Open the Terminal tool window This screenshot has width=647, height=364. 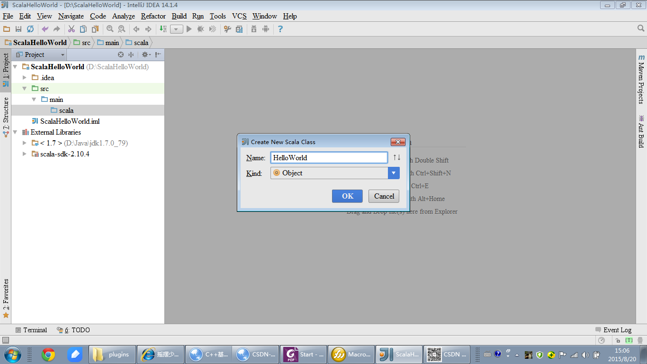(x=31, y=330)
